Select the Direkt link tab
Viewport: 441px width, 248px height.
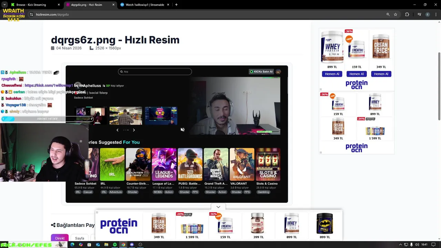tap(60, 238)
